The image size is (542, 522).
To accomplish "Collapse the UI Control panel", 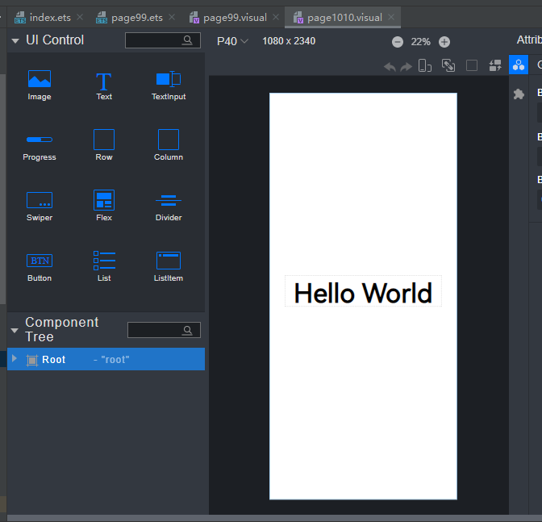I will pyautogui.click(x=15, y=41).
